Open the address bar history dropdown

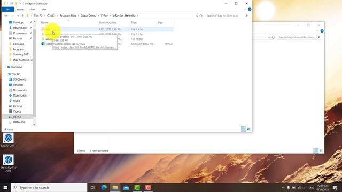(x=197, y=16)
